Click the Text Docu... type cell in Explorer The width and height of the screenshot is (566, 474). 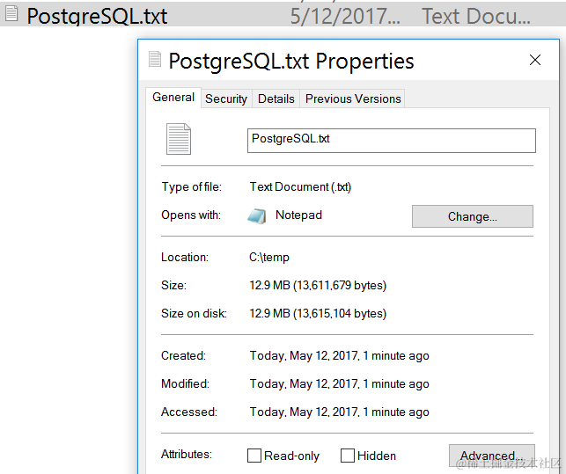(476, 17)
